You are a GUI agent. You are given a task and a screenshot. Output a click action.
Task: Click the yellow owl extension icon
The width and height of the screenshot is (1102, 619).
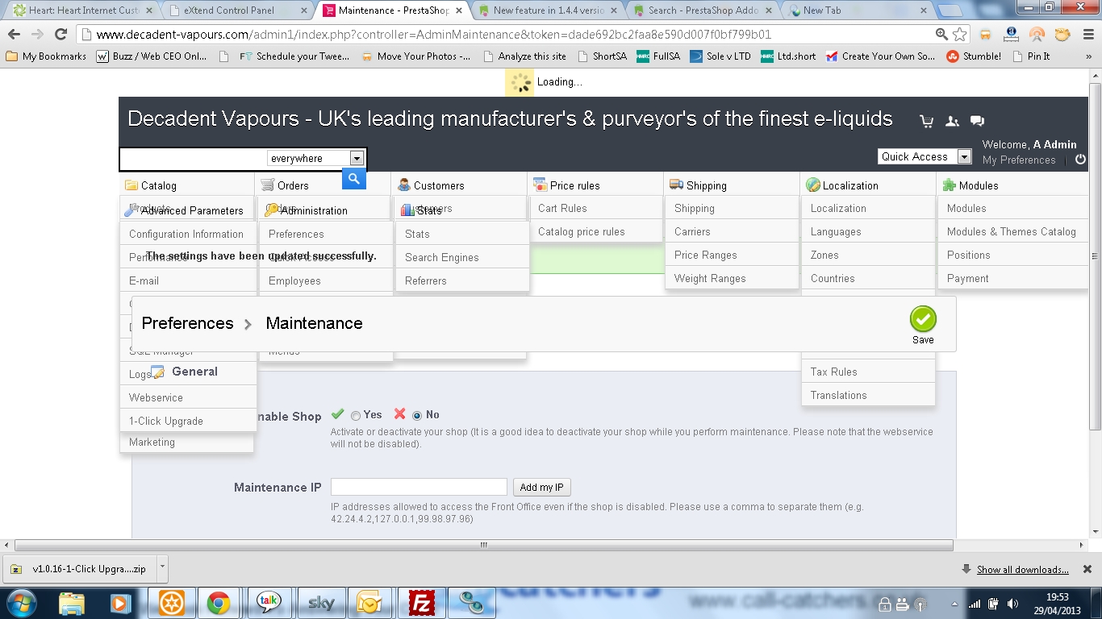1062,35
